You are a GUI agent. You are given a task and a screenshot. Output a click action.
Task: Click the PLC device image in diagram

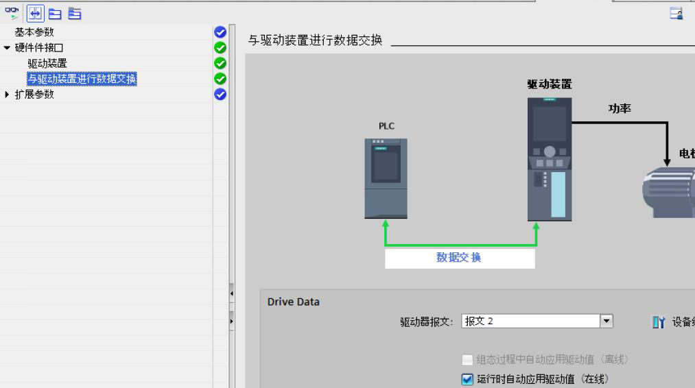[386, 178]
